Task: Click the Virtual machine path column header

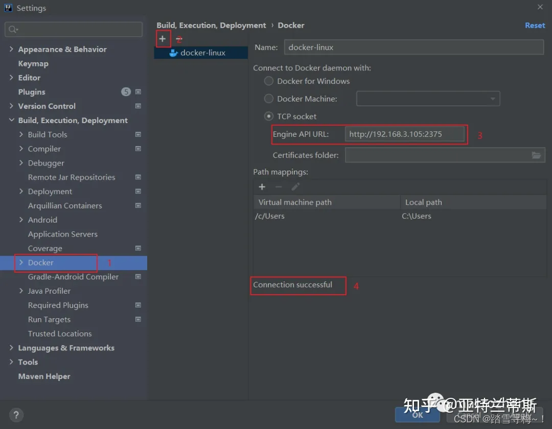Action: [x=327, y=202]
